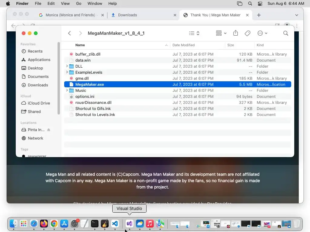Open the Finder action (ellipsis) menu

pos(262,33)
